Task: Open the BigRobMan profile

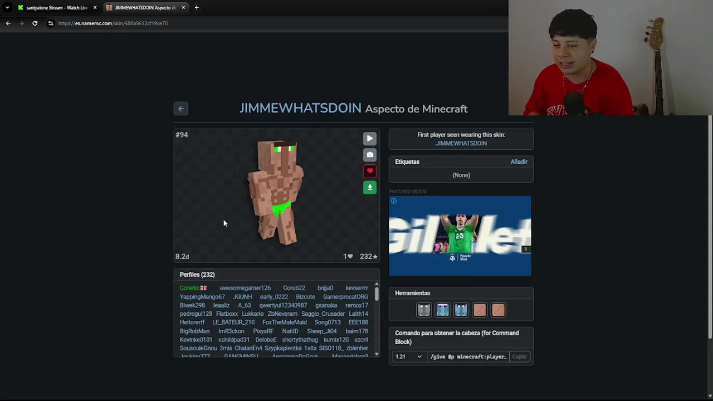Action: [x=194, y=331]
